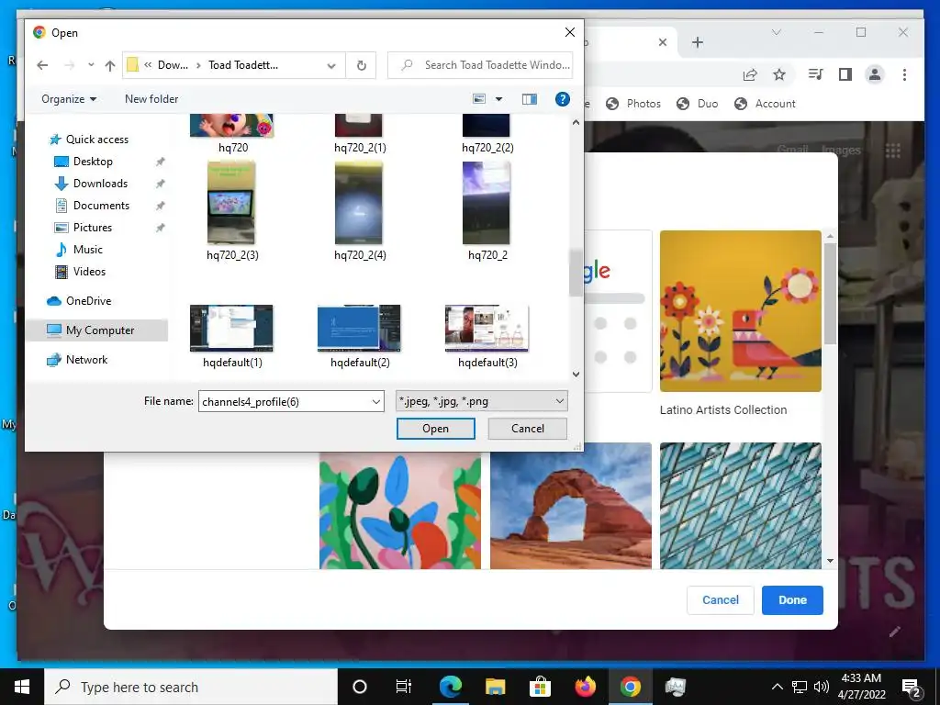Open file type filter dropdown
Image resolution: width=940 pixels, height=705 pixels.
[481, 402]
